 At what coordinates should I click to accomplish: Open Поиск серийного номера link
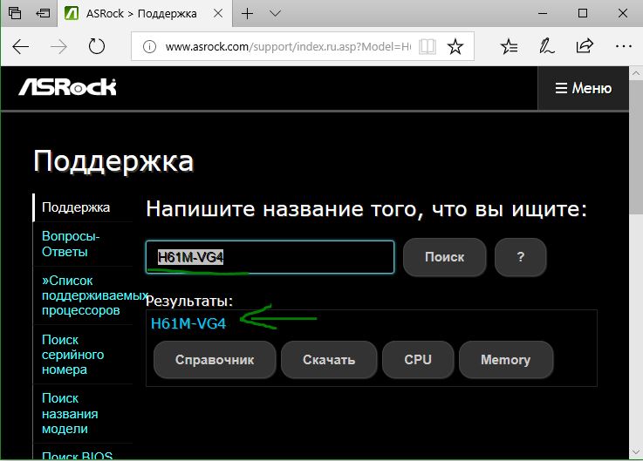coord(72,355)
